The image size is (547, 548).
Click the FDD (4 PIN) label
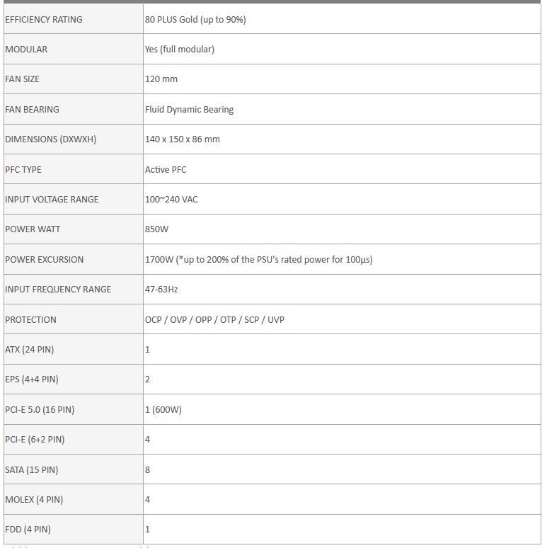(28, 530)
